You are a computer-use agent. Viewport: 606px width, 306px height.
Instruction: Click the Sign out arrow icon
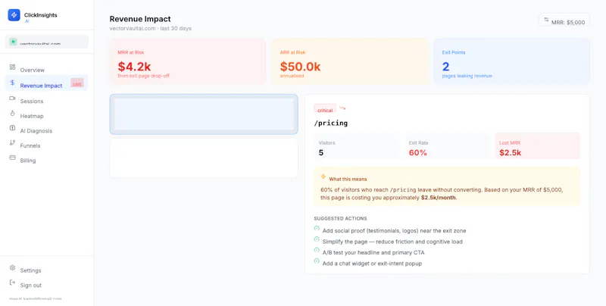[x=12, y=283]
